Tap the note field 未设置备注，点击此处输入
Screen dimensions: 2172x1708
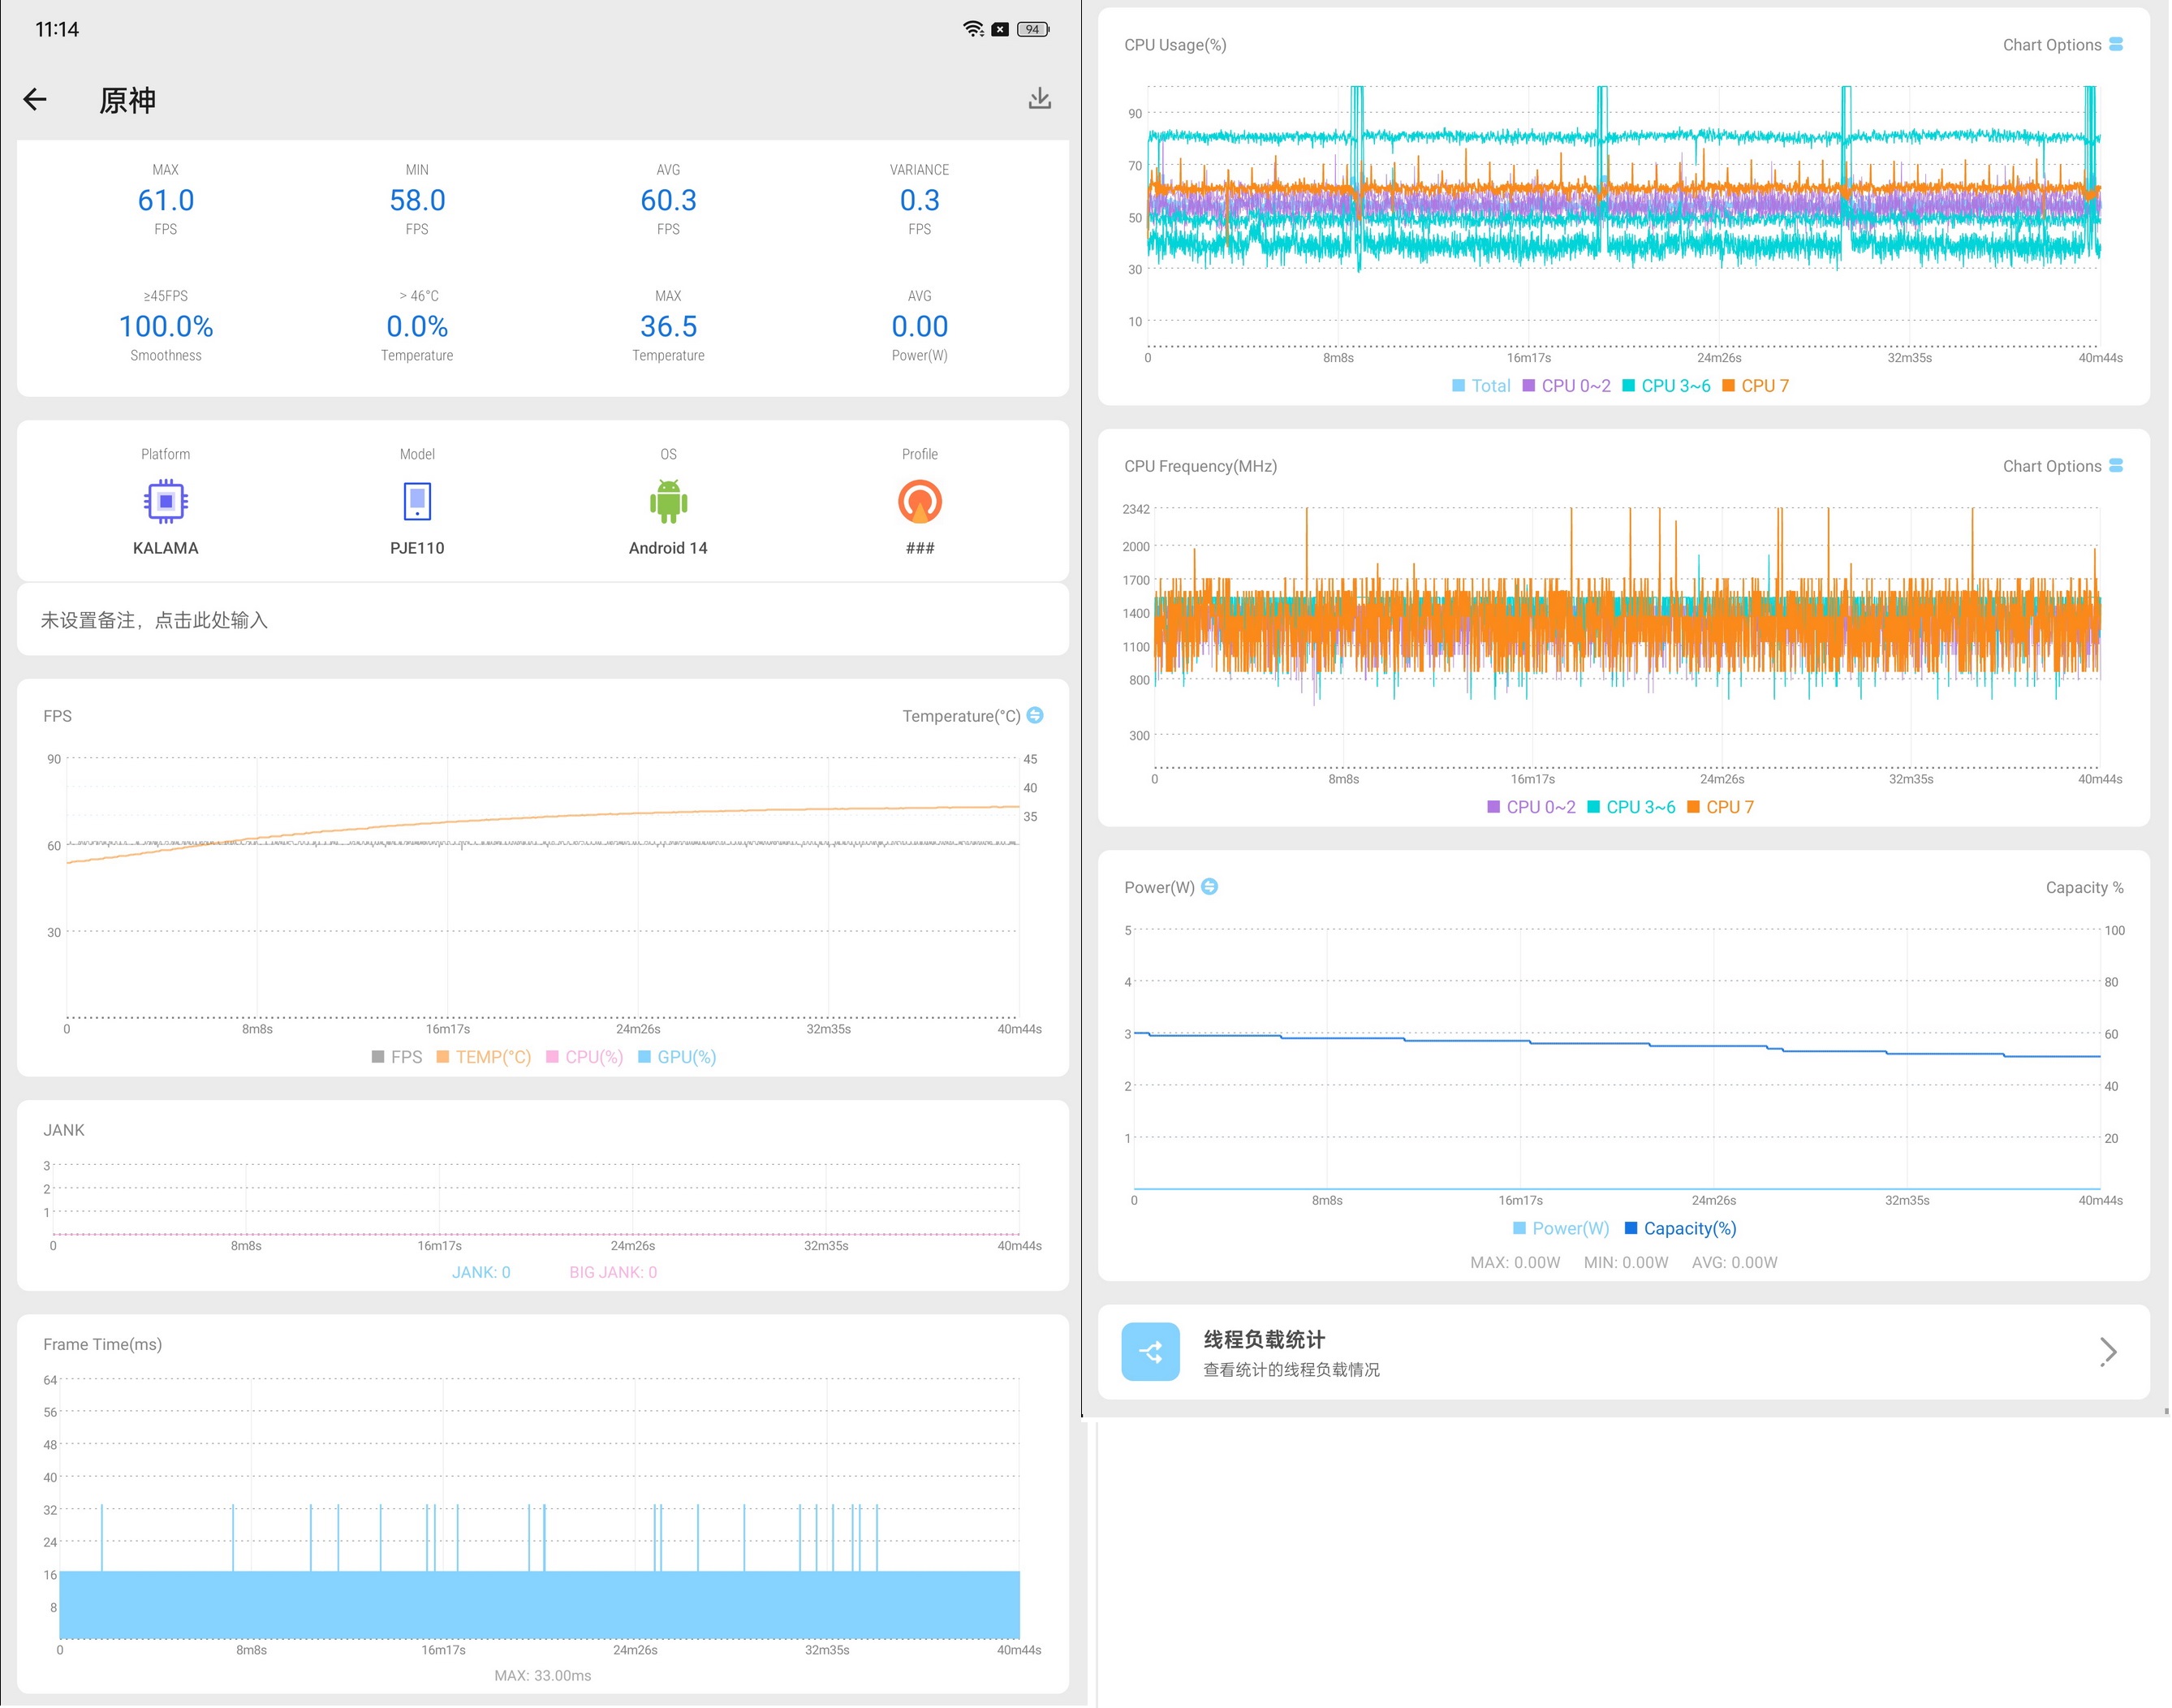(543, 620)
